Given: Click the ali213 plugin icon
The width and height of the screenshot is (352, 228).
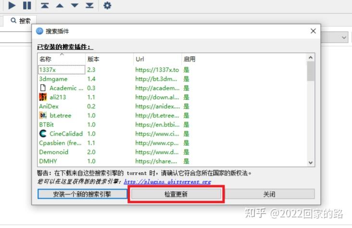Looking at the screenshot, I should [x=43, y=97].
